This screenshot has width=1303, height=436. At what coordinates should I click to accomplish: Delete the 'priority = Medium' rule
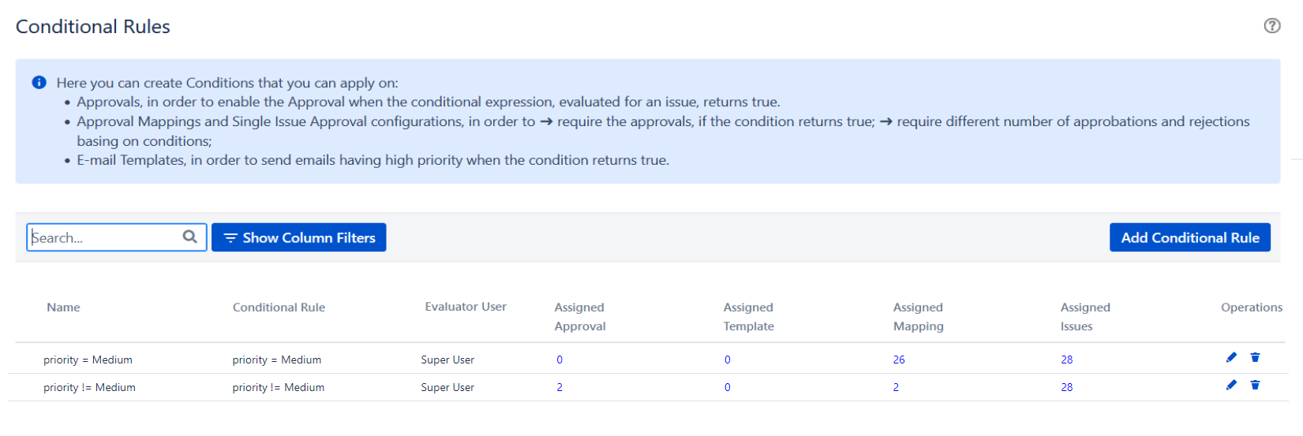(1255, 358)
